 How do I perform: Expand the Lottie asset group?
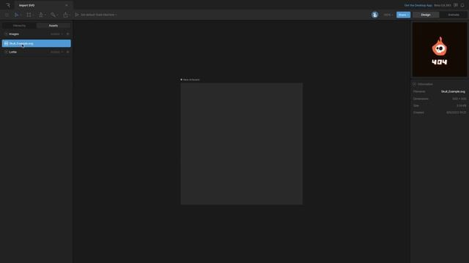[x=6, y=52]
